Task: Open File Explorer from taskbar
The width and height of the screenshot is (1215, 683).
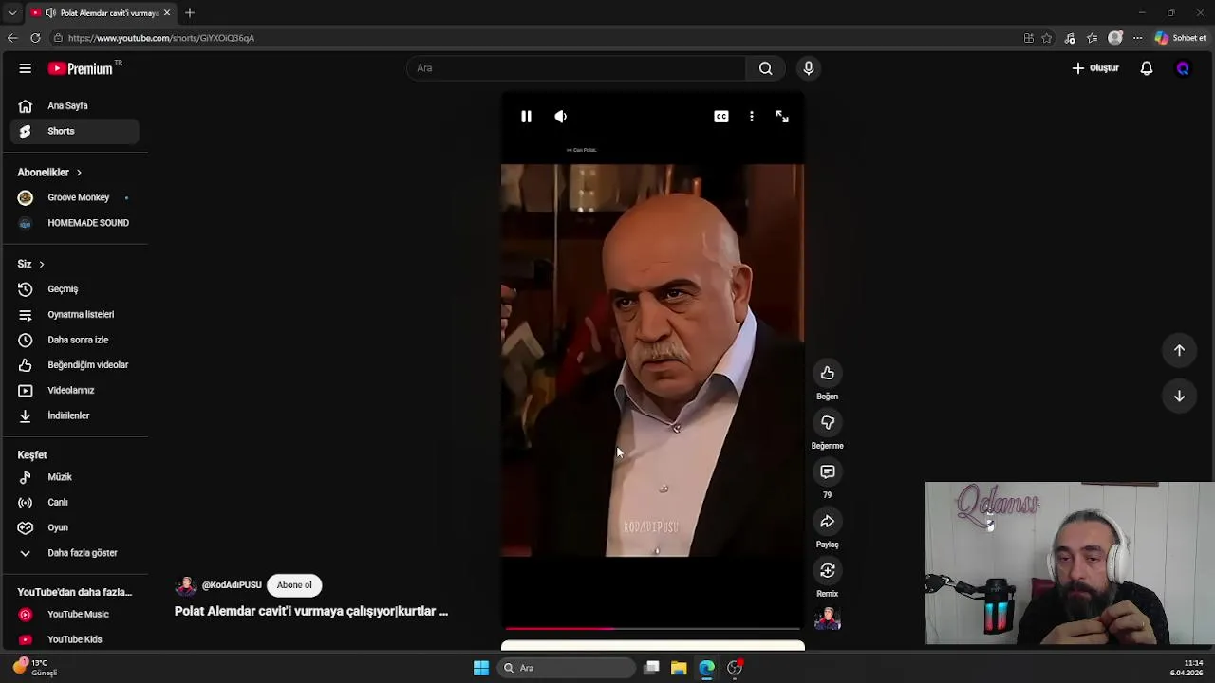Action: pyautogui.click(x=679, y=668)
